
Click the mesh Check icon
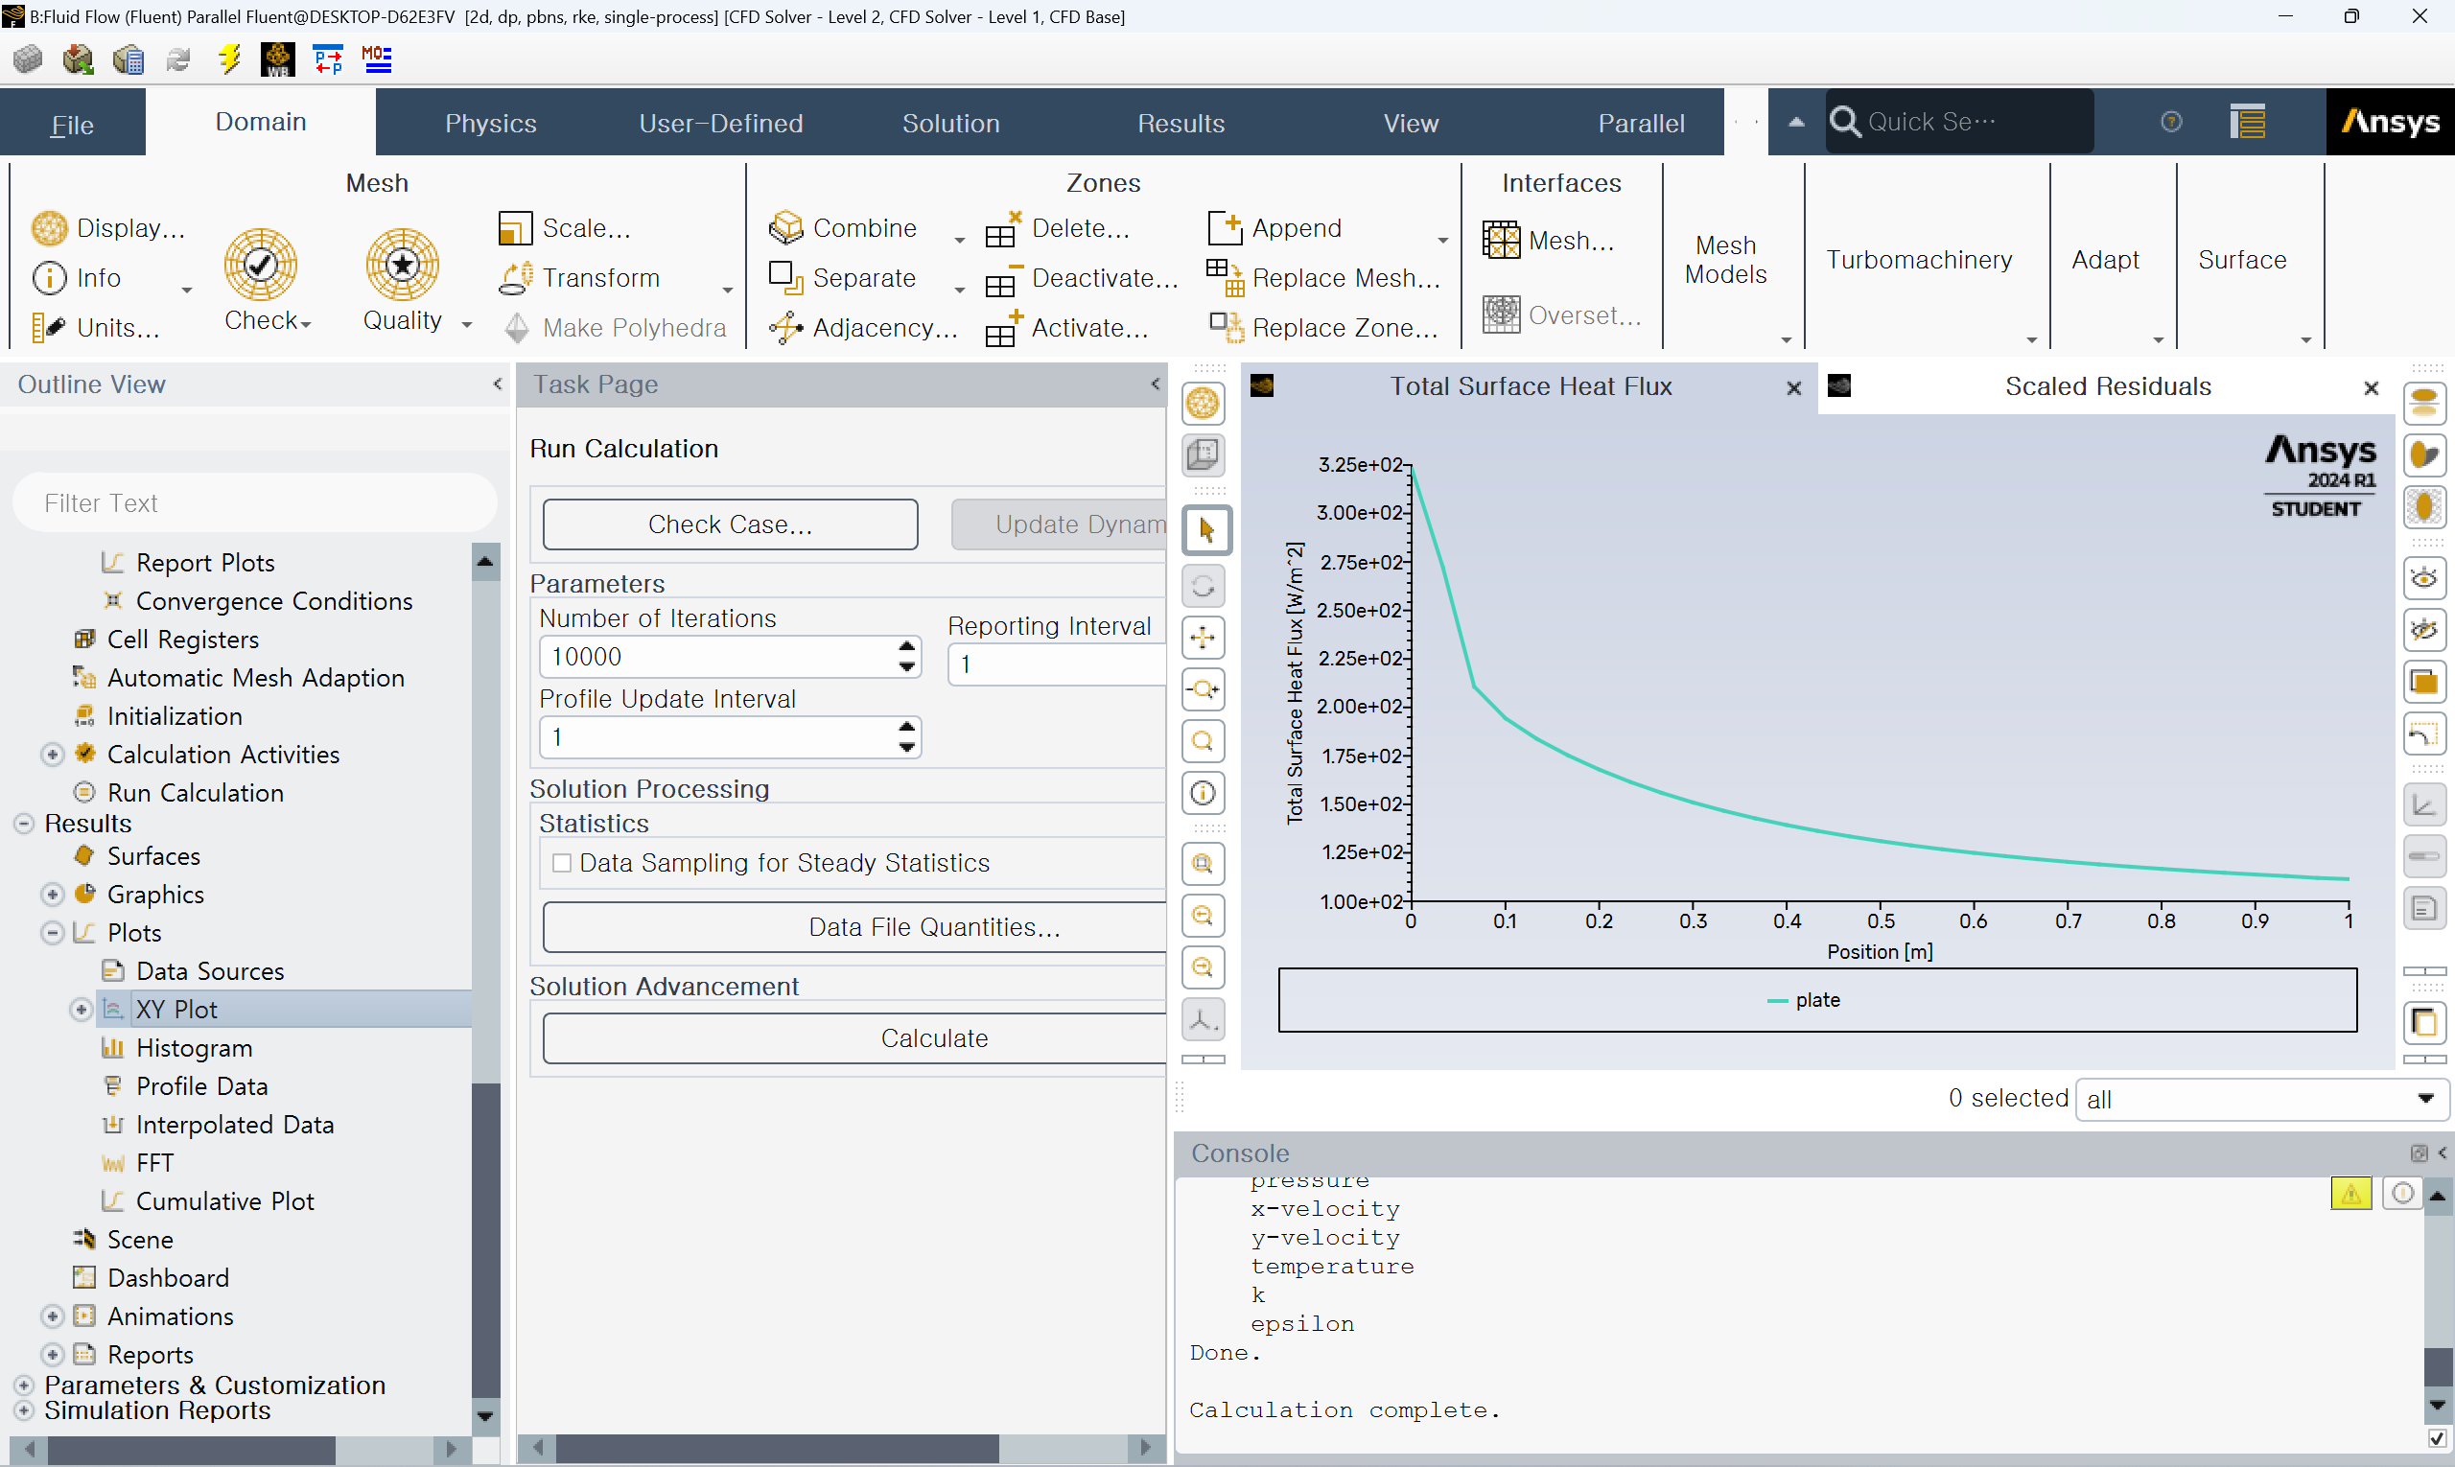(x=260, y=265)
